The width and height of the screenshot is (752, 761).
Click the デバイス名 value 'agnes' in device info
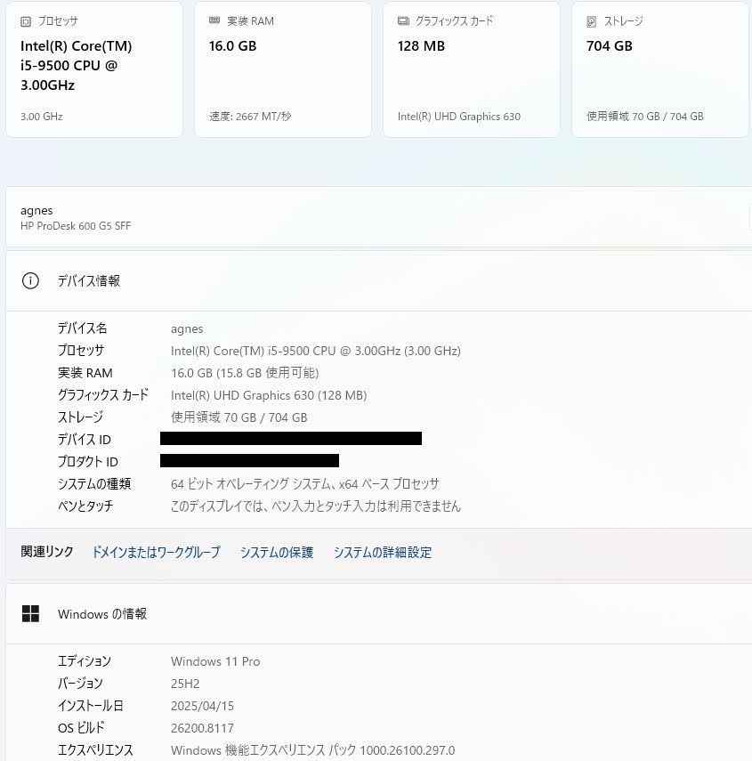pyautogui.click(x=187, y=328)
